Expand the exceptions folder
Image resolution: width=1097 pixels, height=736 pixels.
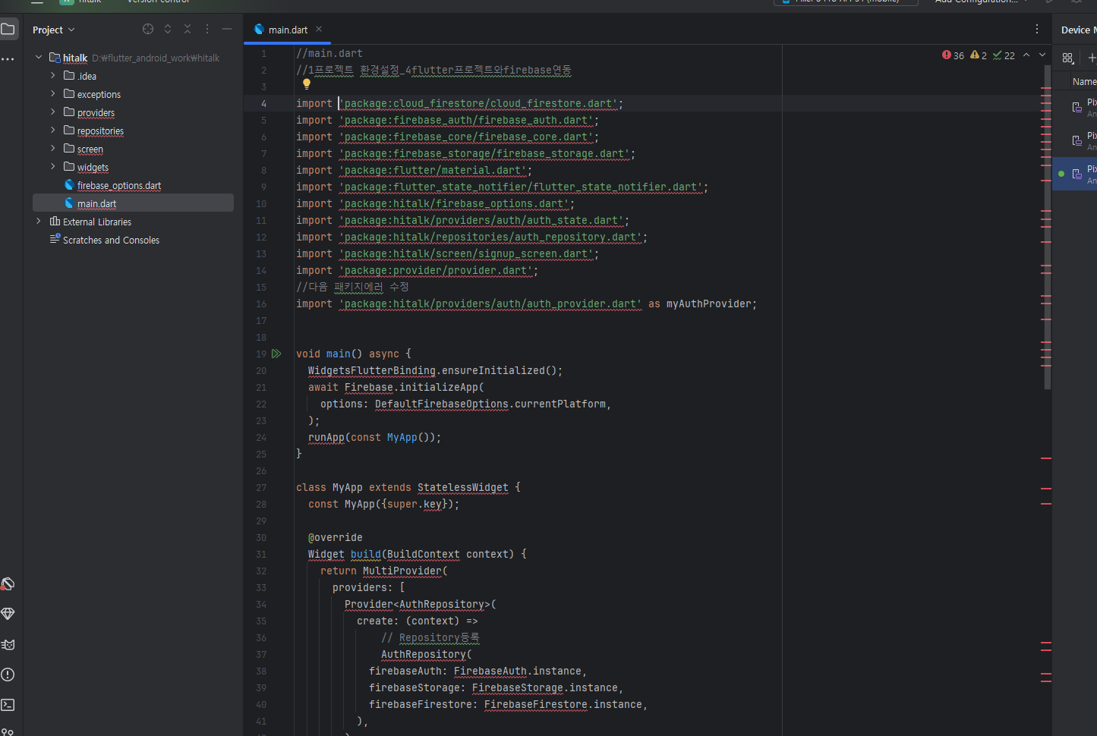click(53, 93)
